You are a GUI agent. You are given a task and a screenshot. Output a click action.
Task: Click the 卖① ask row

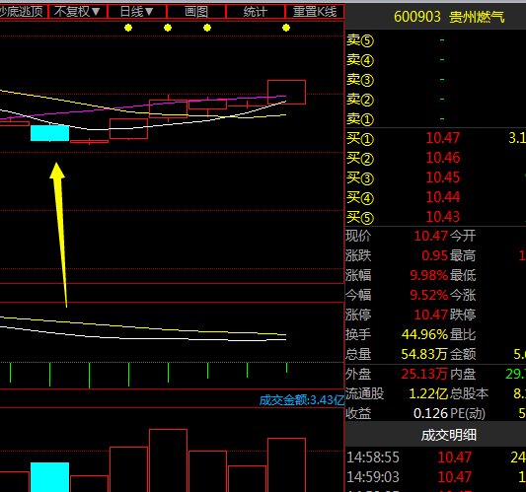point(435,118)
